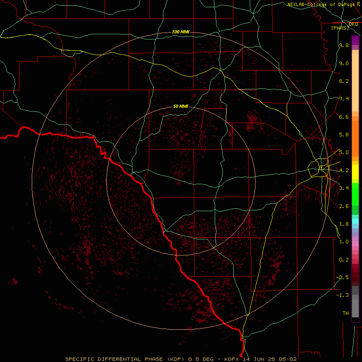Click the 3.4 color scale value
The width and height of the screenshot is (362, 362).
point(344,188)
